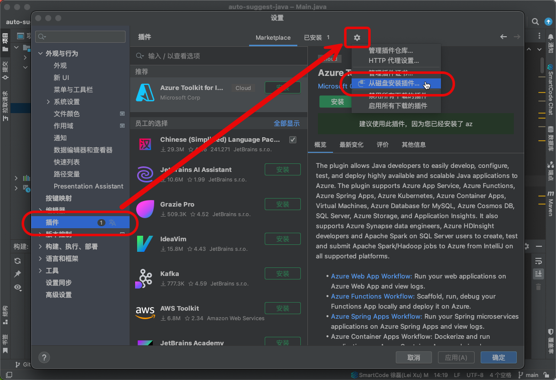Screen dimensions: 556x380
Task: Collapse the 外观与行为 settings group
Action: [40, 53]
